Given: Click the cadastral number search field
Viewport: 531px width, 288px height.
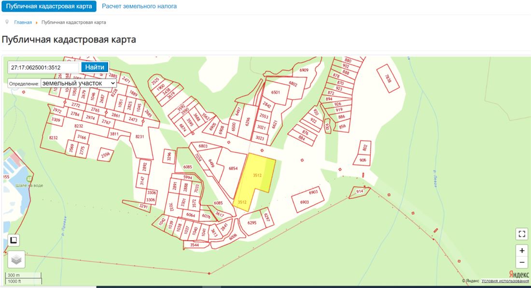Looking at the screenshot, I should click(44, 67).
